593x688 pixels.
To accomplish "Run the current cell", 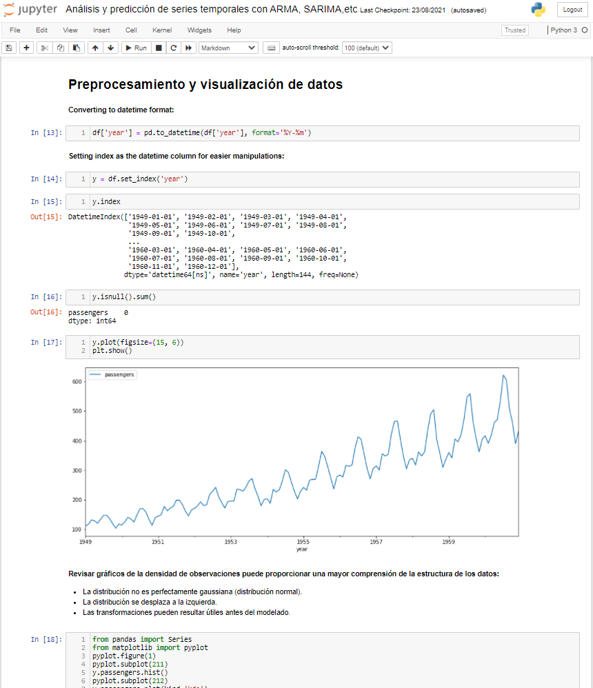I will 135,48.
